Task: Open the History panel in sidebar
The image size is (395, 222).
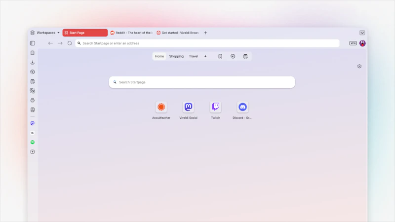Action: (x=33, y=72)
